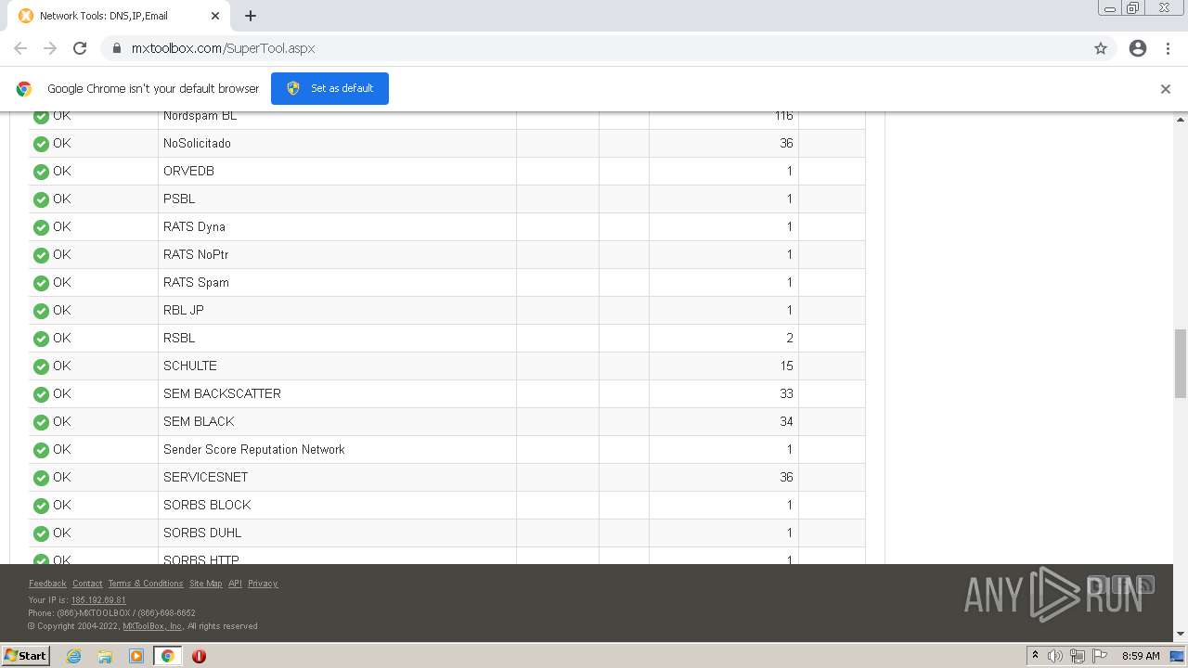The image size is (1188, 668).
Task: Go back to the previous page
Action: (20, 48)
